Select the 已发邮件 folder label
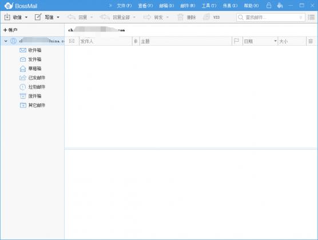 (x=37, y=78)
